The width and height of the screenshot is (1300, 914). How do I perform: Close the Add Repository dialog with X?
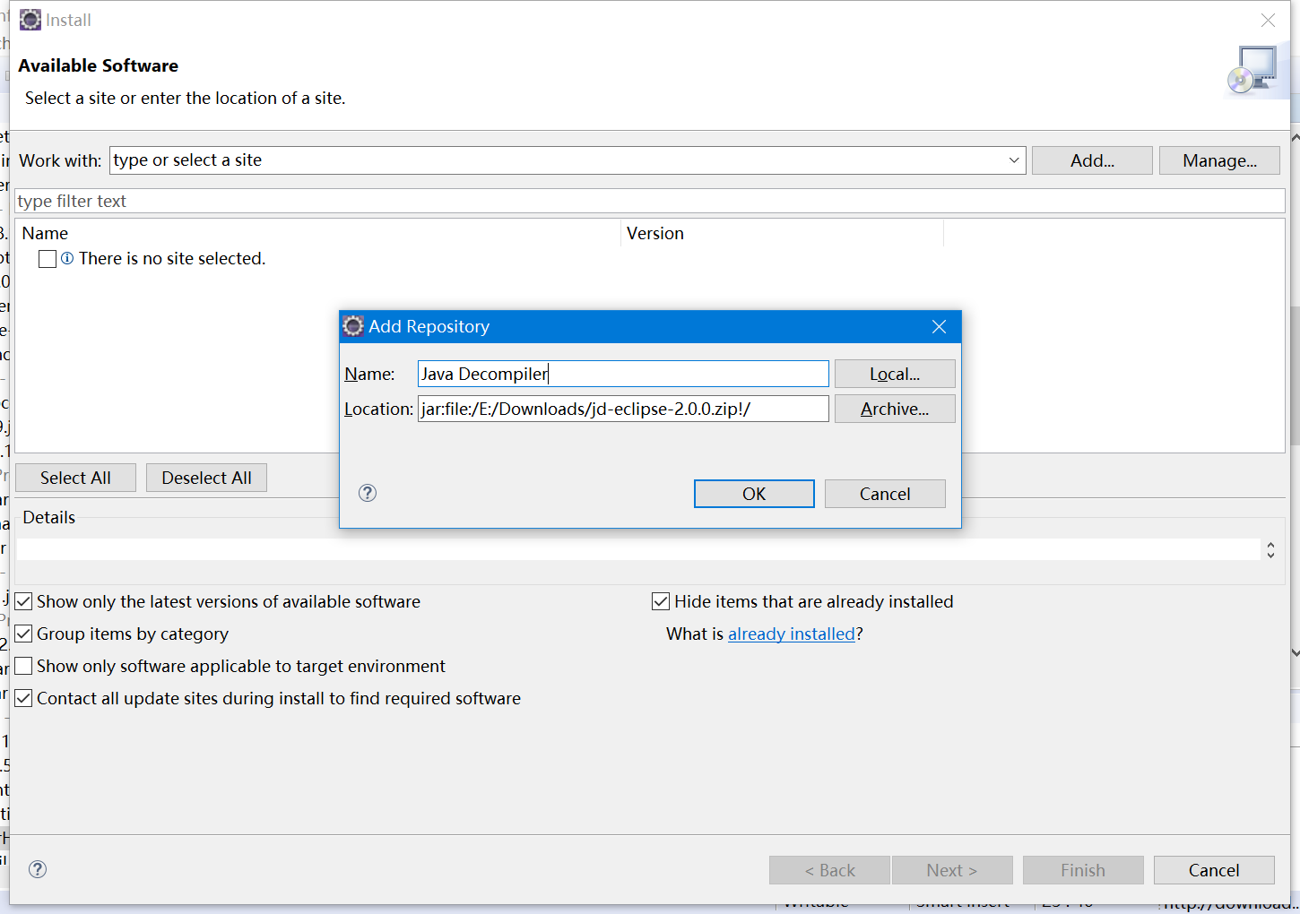pyautogui.click(x=939, y=327)
